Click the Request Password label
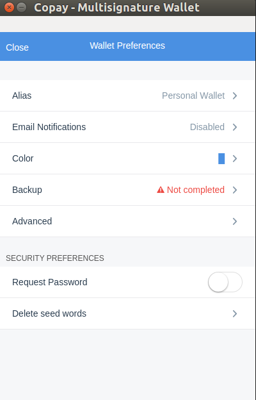The width and height of the screenshot is (256, 400). 50,282
